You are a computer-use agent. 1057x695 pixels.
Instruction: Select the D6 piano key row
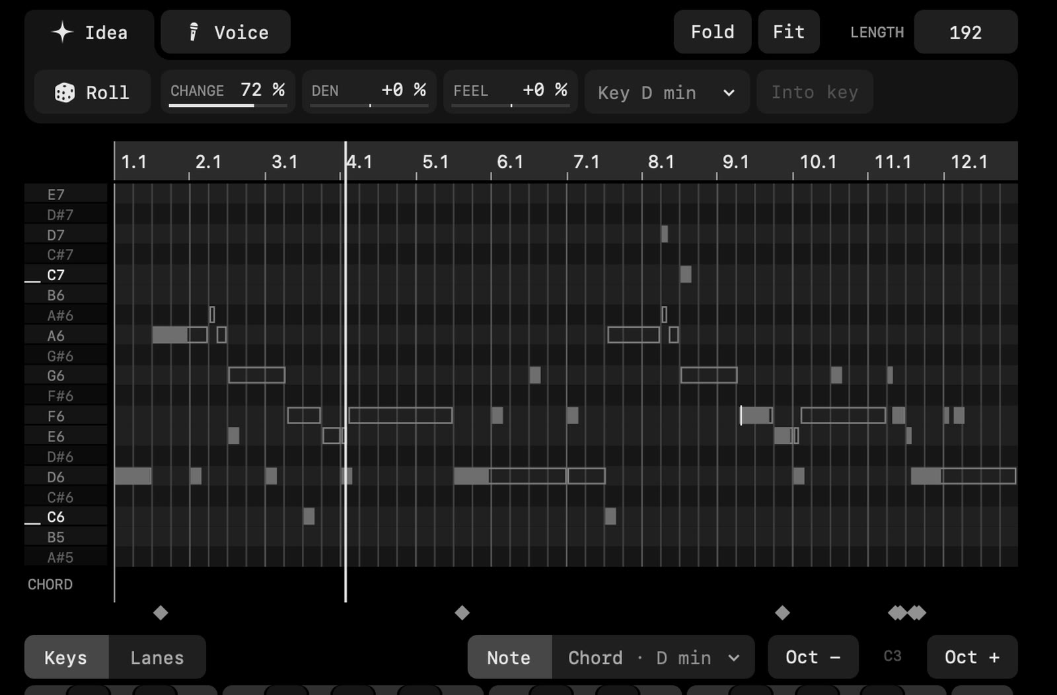[66, 476]
